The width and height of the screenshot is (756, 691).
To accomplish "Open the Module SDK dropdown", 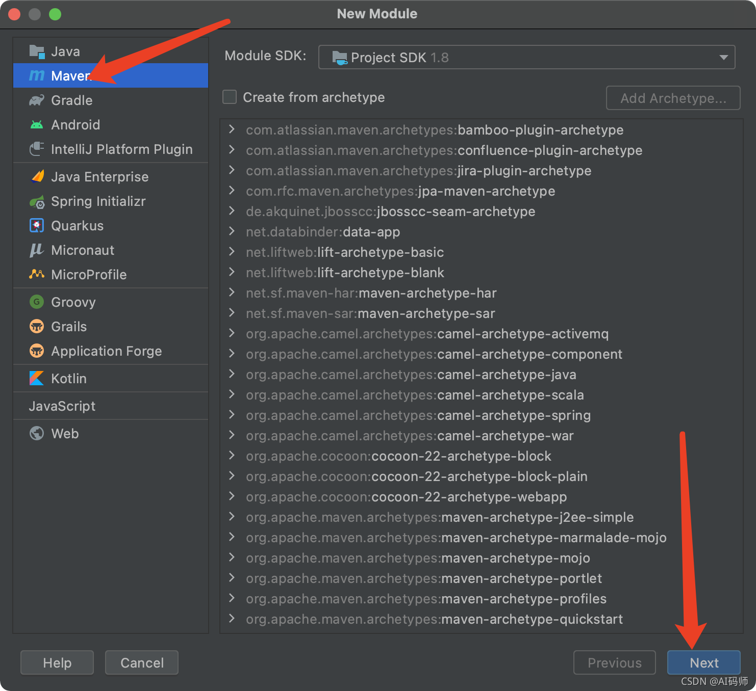I will pos(526,57).
